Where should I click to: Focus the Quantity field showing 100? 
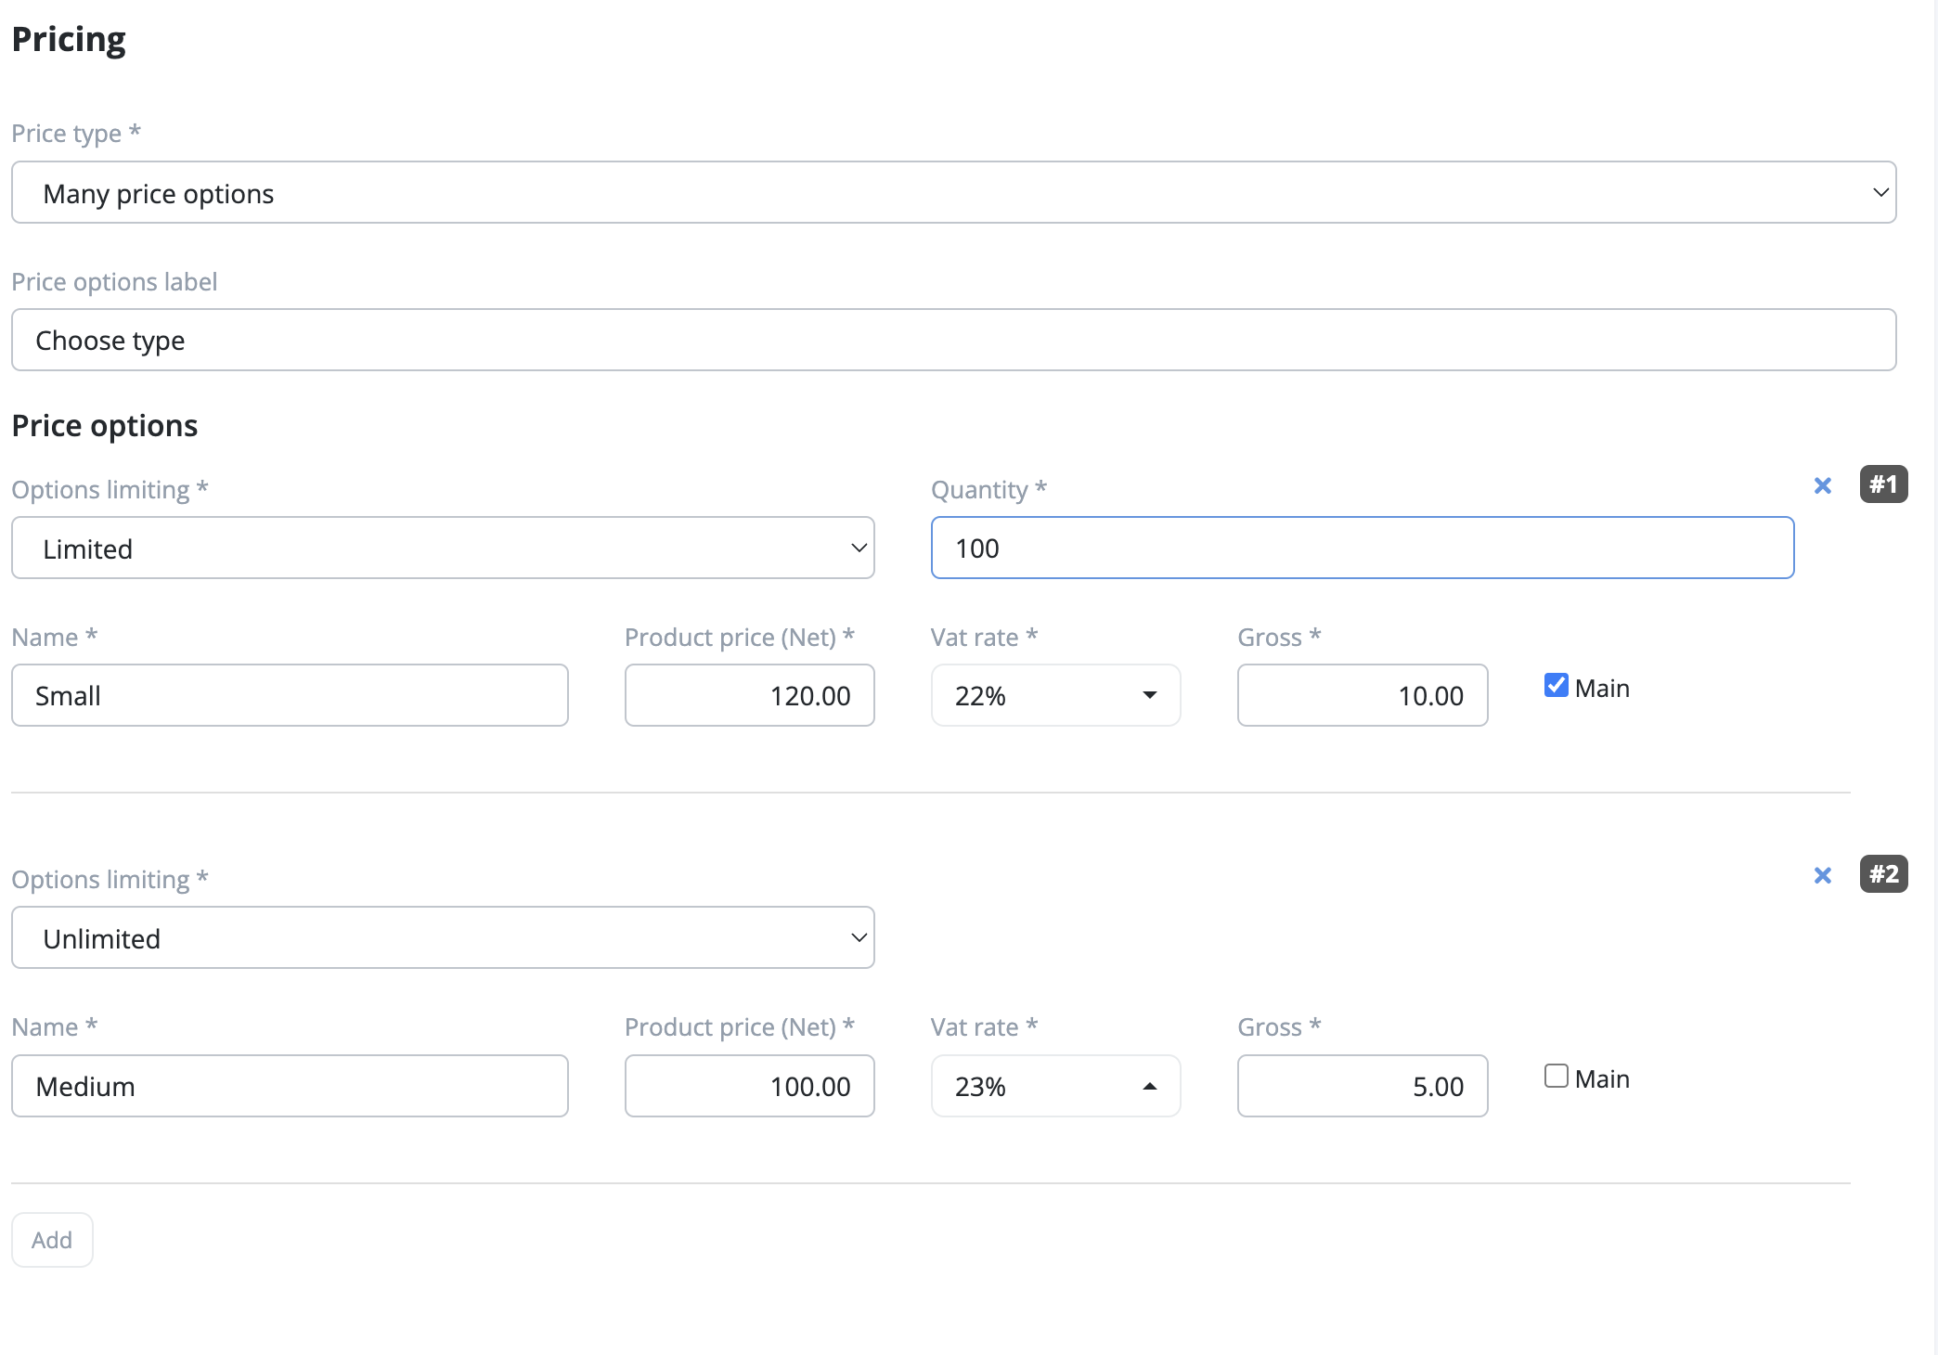coord(1362,548)
